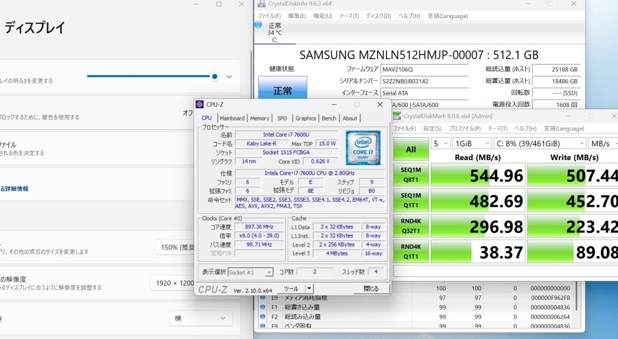Click the Intel Core i7 logo in CPU-Z
This screenshot has width=618, height=339.
point(363,148)
